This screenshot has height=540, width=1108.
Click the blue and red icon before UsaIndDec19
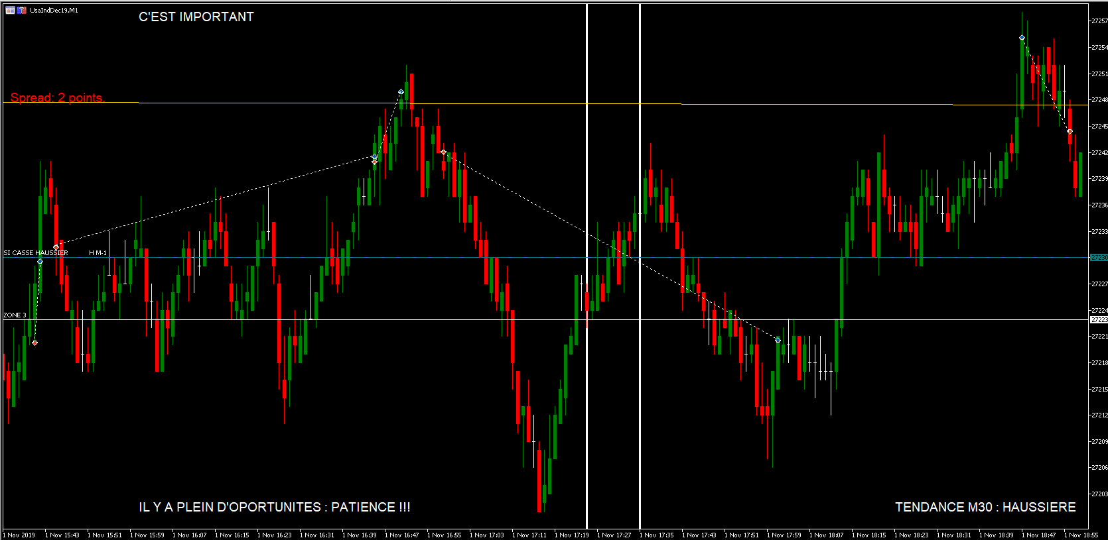click(22, 10)
